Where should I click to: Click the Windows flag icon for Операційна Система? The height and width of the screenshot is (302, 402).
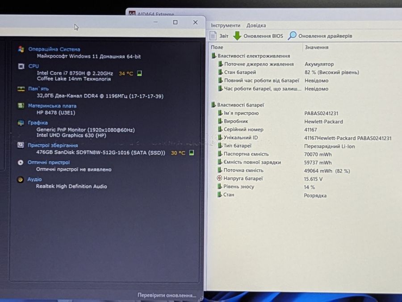pyautogui.click(x=21, y=49)
